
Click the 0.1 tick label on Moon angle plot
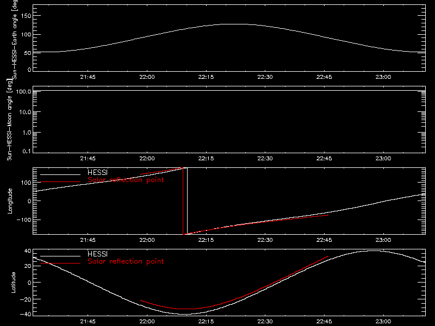[27, 152]
